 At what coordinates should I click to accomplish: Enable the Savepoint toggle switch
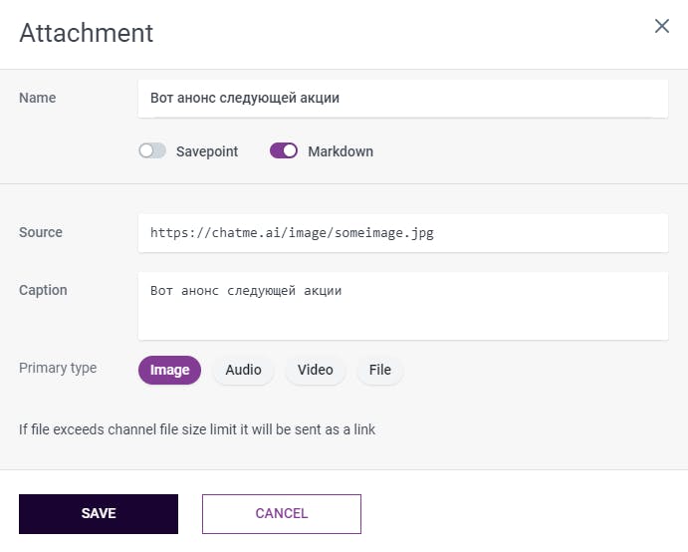point(152,151)
